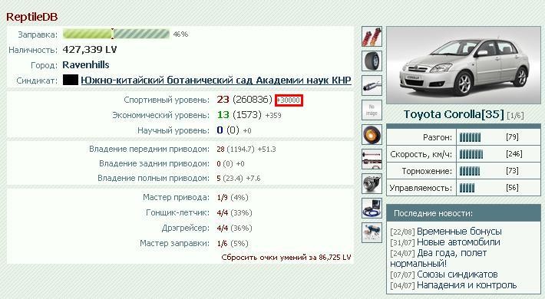This screenshot has height=299, width=545.
Task: Open 'Нападения и контроль' news item
Action: [x=467, y=285]
